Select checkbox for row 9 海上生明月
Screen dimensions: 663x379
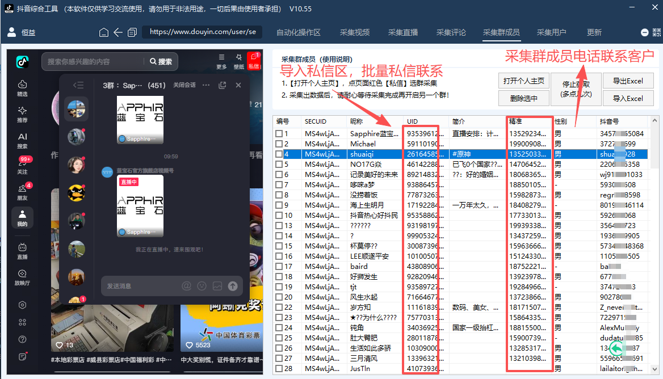[279, 205]
